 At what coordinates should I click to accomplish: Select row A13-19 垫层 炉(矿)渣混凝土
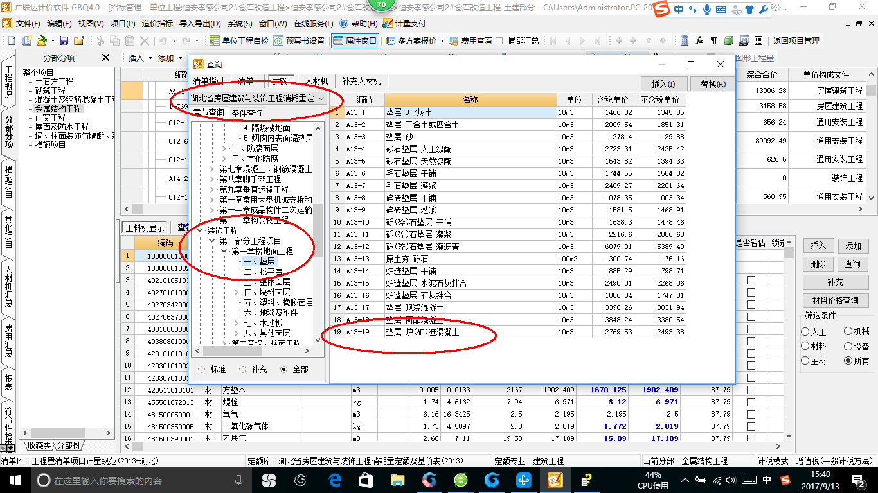point(508,332)
